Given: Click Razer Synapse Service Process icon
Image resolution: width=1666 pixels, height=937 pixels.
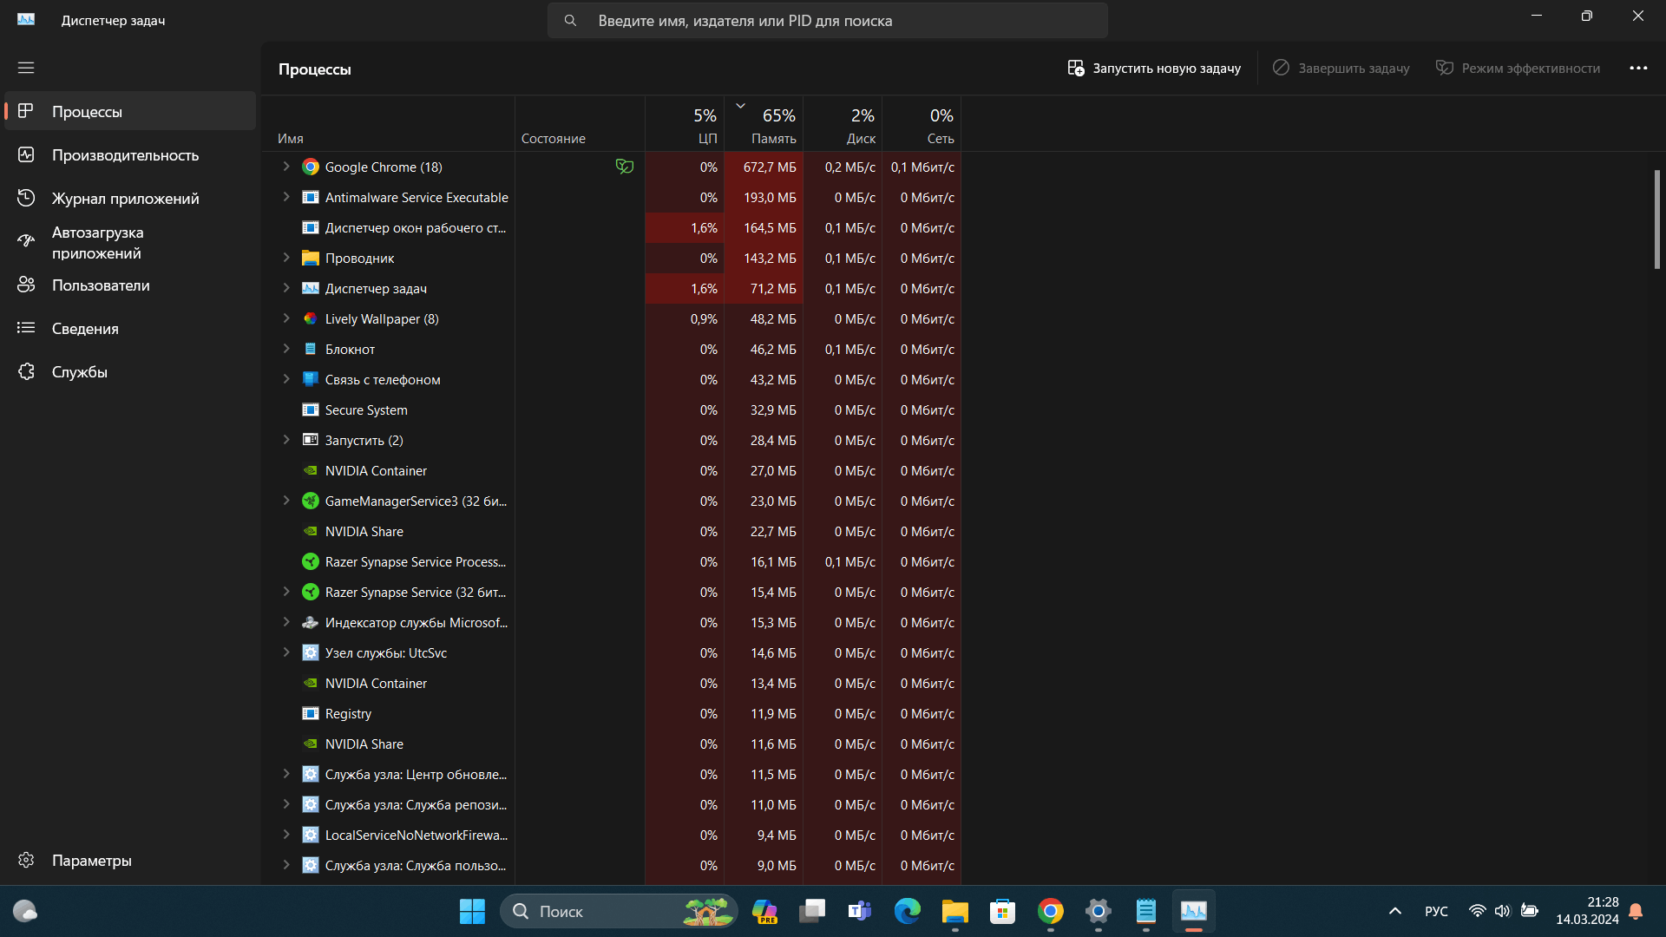Looking at the screenshot, I should click(x=311, y=561).
